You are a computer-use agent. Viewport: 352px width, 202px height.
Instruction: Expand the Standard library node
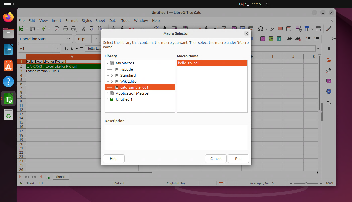pyautogui.click(x=112, y=75)
